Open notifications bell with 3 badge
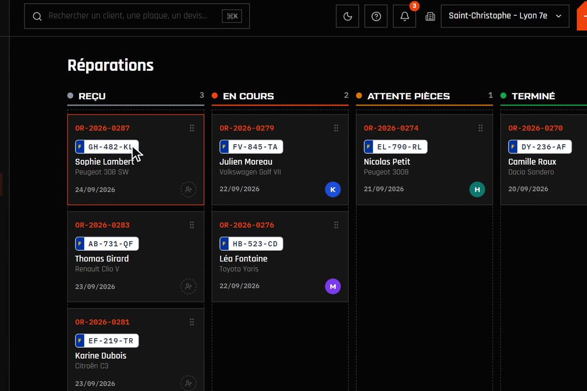Screen dimensions: 587x391 click(x=405, y=16)
